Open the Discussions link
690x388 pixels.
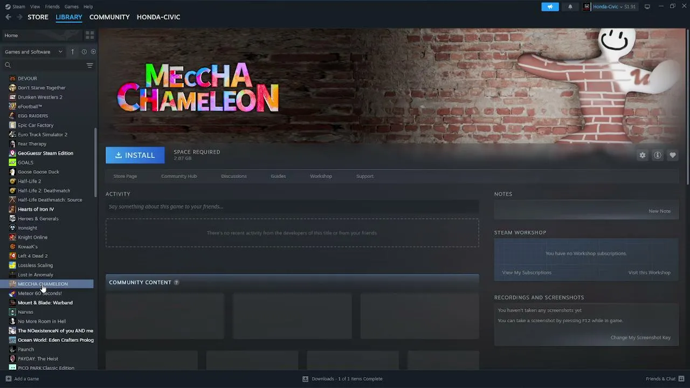[x=234, y=176]
